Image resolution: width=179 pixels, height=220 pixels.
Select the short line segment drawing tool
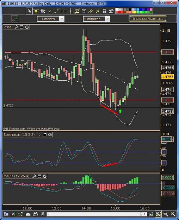(50, 11)
